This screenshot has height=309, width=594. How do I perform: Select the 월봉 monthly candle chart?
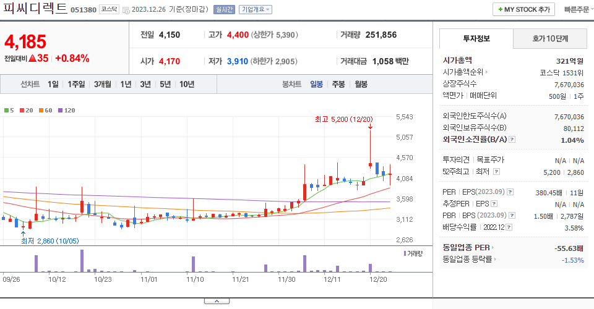pos(361,84)
